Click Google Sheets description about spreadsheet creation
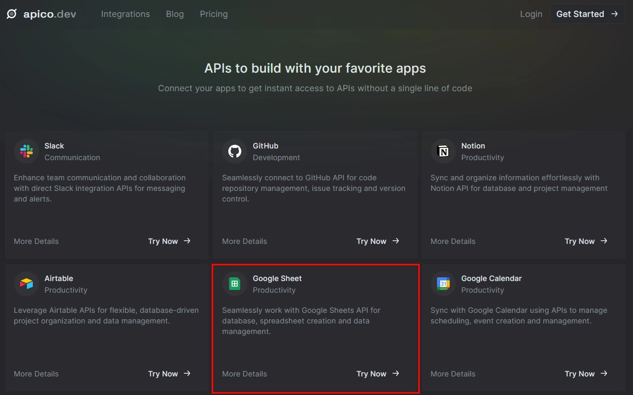Viewport: 633px width, 395px height. pos(301,321)
